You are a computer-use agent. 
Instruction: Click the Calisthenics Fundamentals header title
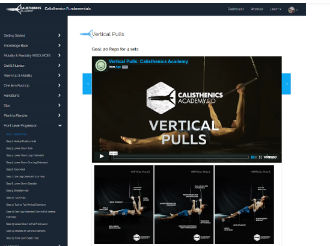(x=68, y=8)
